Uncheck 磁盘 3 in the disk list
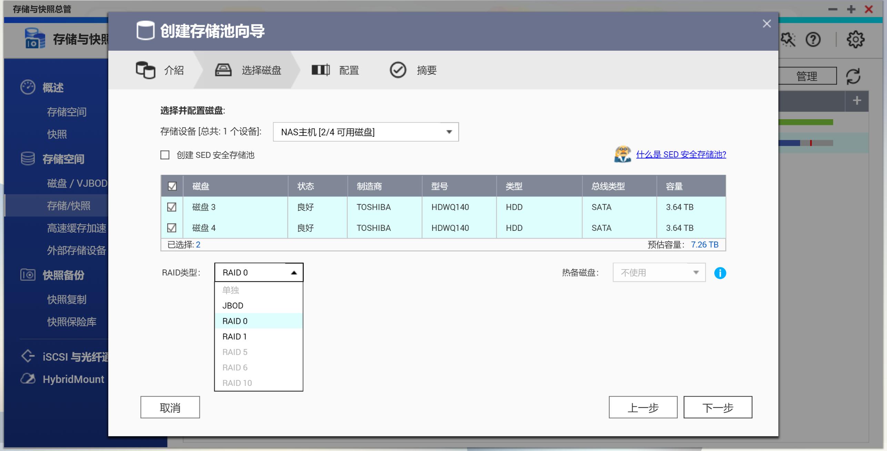This screenshot has width=887, height=451. point(172,207)
